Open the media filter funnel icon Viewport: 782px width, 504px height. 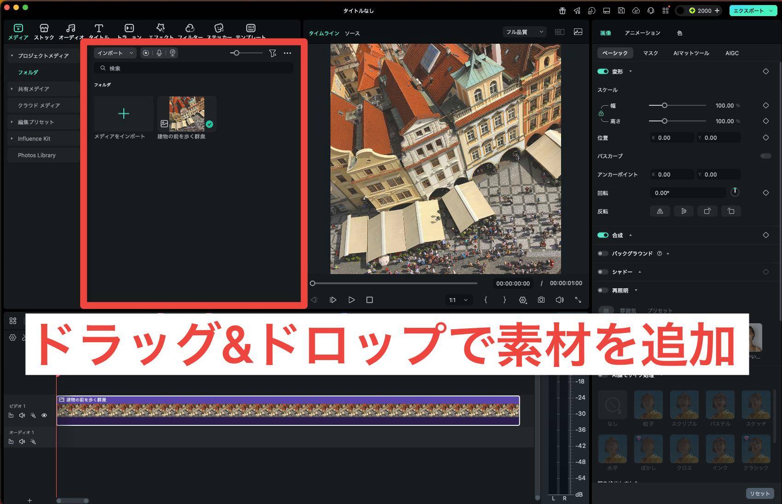[x=272, y=53]
